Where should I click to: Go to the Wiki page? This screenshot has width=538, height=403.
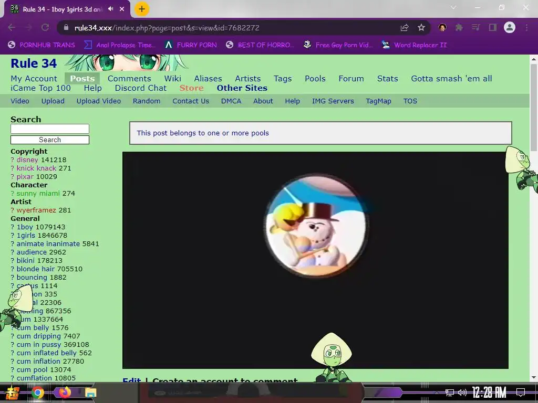click(x=172, y=79)
